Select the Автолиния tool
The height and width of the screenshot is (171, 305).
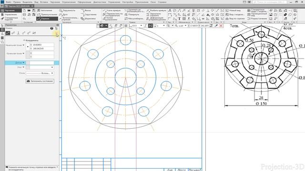(45, 10)
